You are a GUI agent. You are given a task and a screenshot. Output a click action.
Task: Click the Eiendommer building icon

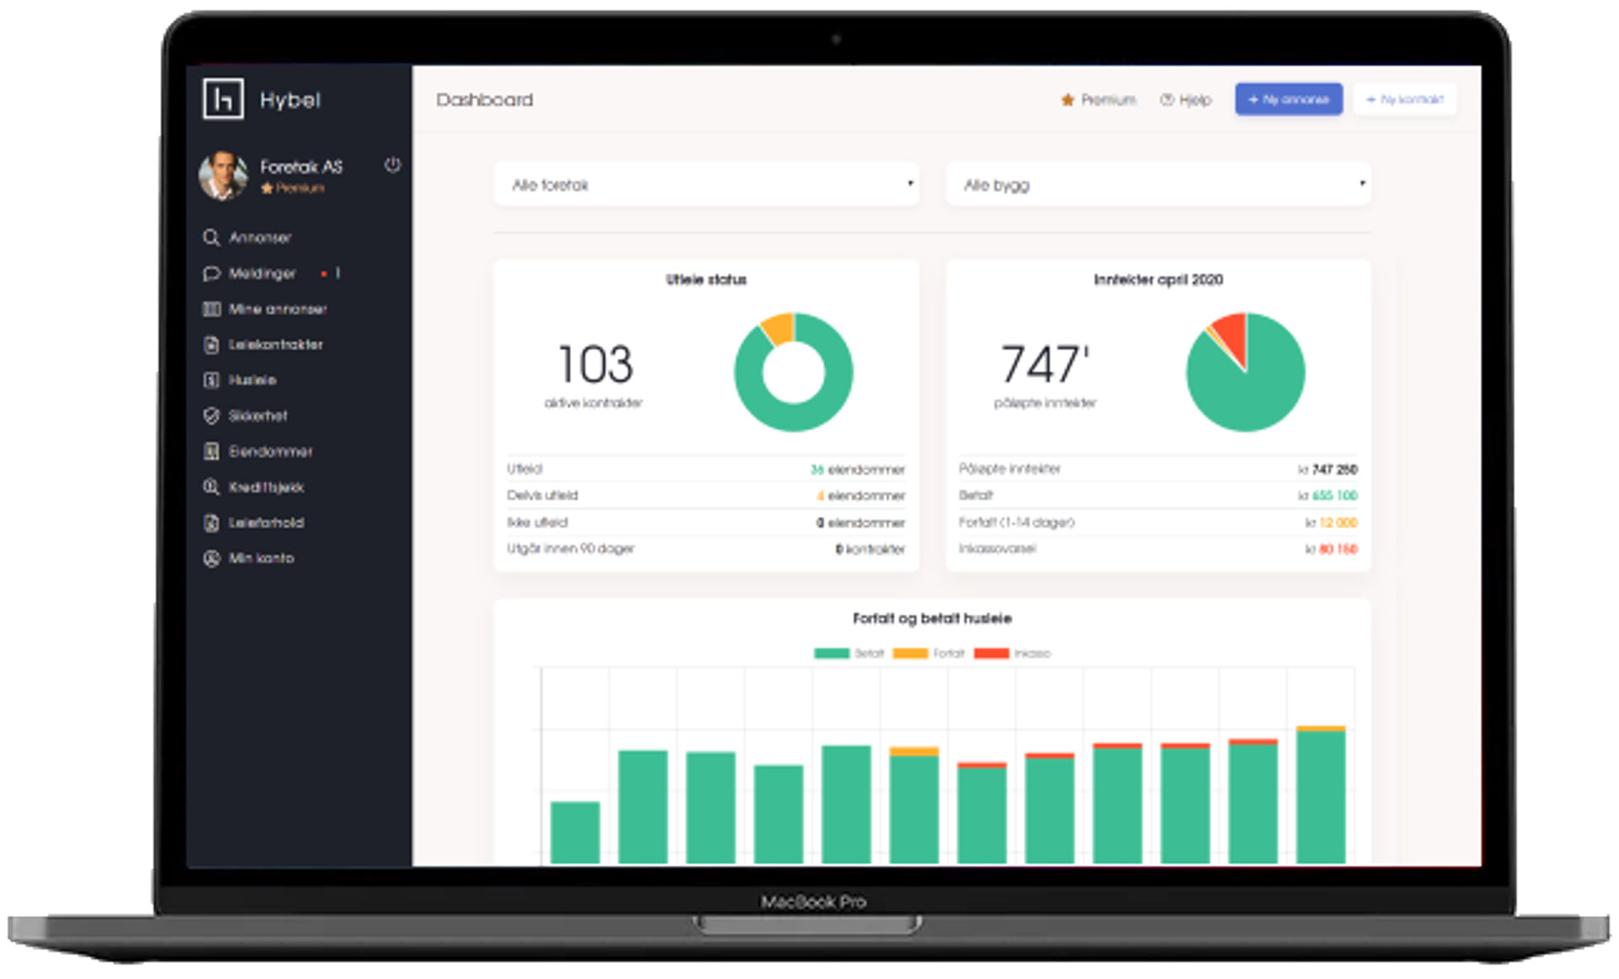[211, 451]
